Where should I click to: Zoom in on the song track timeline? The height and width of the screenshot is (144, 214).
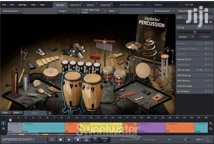click(x=211, y=123)
